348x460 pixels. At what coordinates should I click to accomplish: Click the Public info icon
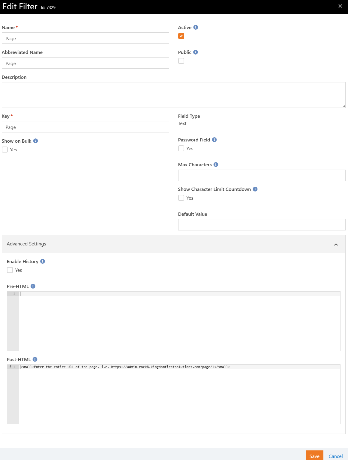pyautogui.click(x=196, y=52)
